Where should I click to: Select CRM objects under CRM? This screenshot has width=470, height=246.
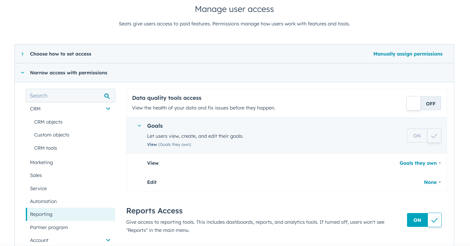tap(48, 122)
